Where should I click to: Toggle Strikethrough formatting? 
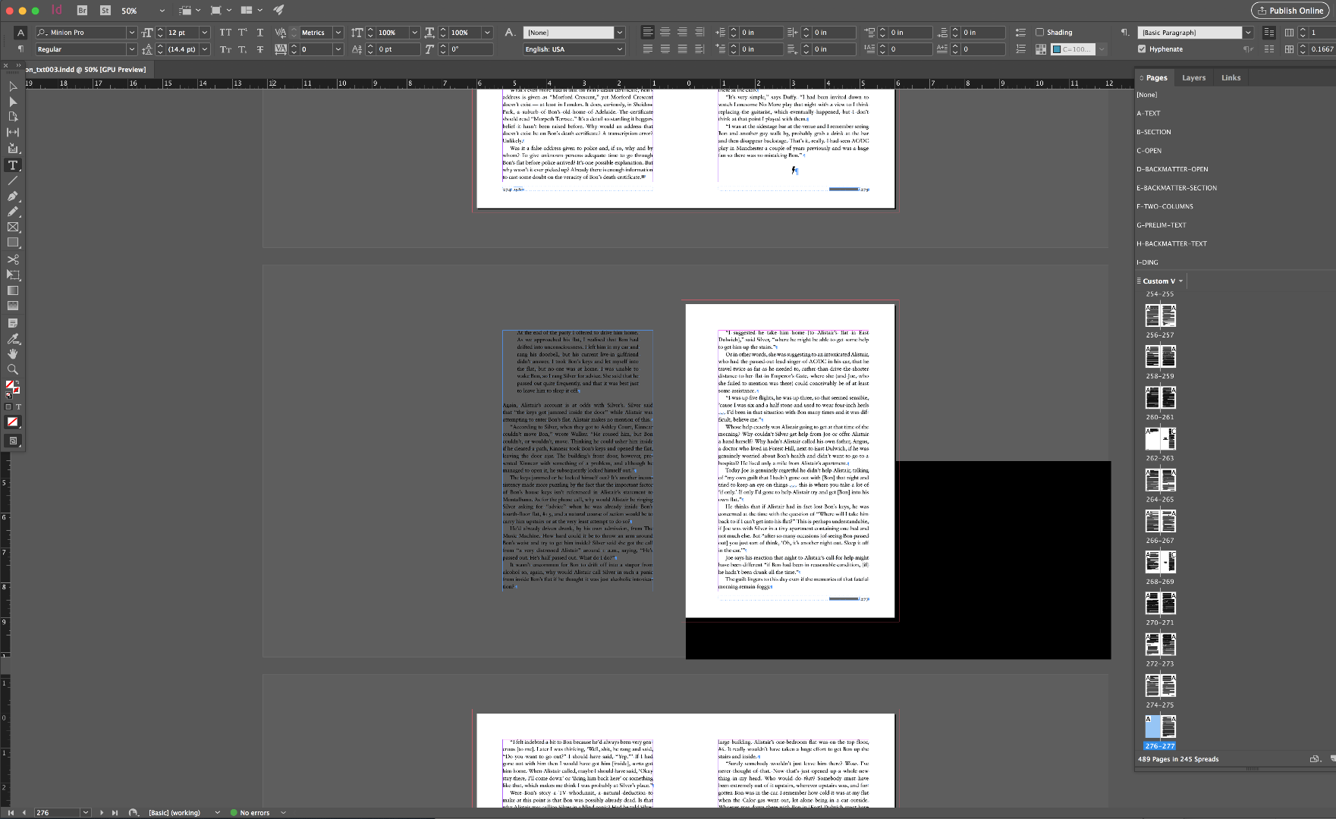click(x=260, y=49)
